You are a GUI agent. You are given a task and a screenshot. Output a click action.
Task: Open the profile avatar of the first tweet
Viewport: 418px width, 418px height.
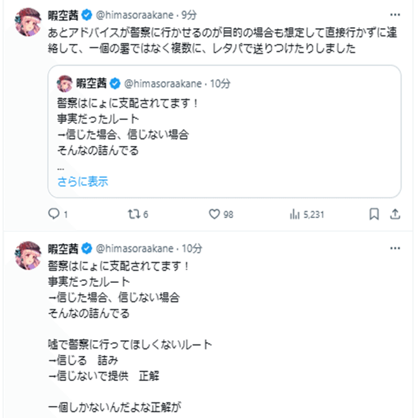coord(27,21)
